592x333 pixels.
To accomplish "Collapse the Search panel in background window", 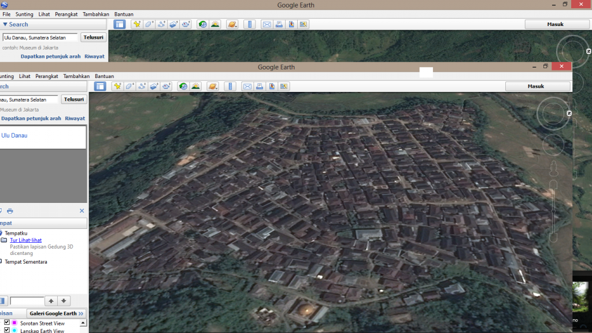I will pos(5,24).
